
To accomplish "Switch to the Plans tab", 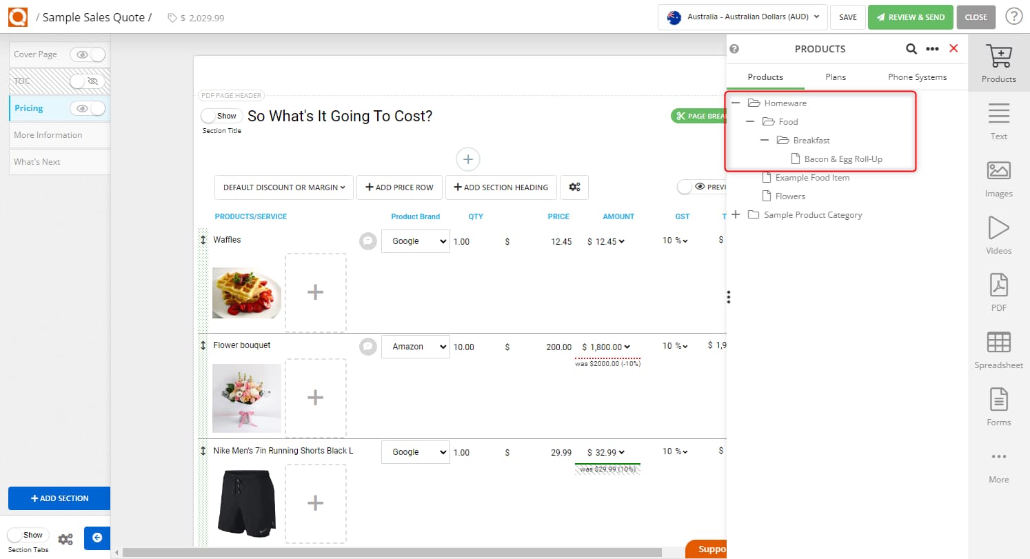I will [x=835, y=77].
